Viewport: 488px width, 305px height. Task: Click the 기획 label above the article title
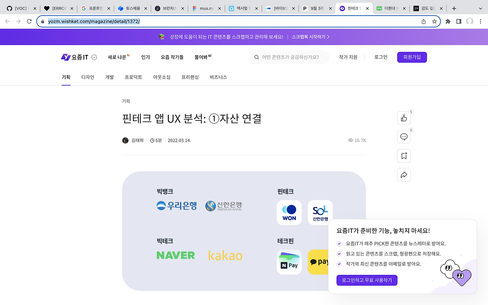point(126,101)
